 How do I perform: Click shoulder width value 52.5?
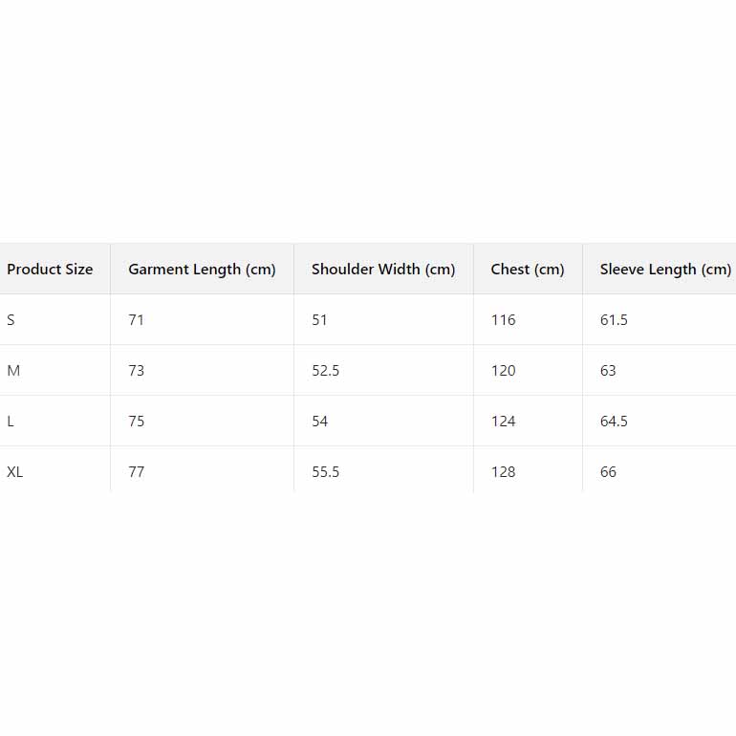326,371
